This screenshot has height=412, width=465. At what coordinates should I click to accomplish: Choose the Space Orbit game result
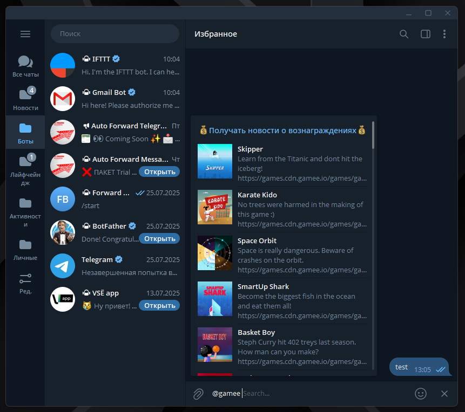282,255
